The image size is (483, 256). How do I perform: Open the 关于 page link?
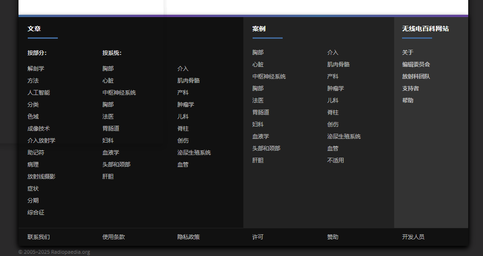(408, 52)
